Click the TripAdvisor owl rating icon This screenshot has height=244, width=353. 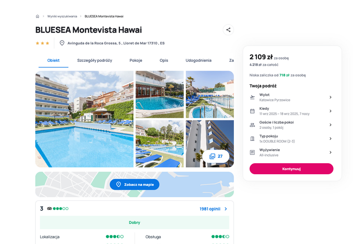[x=49, y=209]
